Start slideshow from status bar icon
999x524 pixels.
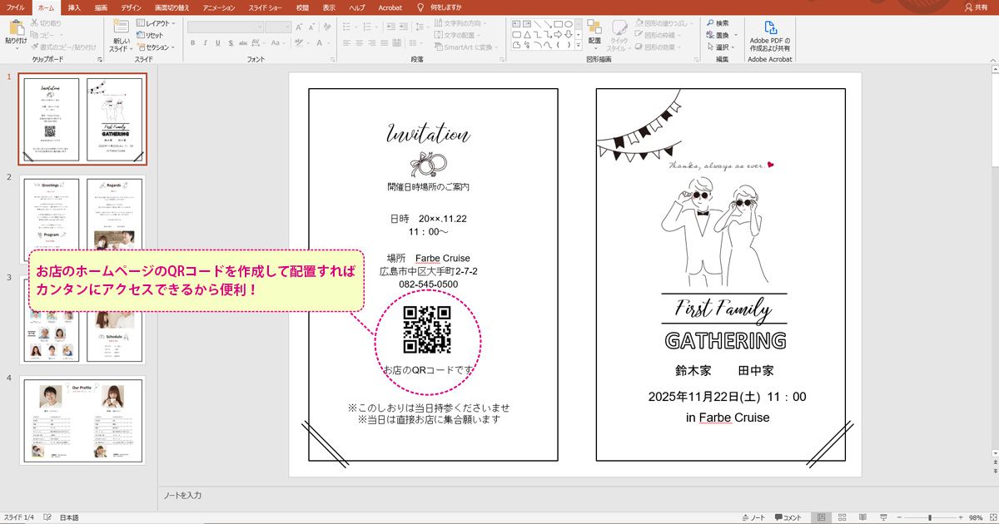pos(882,517)
